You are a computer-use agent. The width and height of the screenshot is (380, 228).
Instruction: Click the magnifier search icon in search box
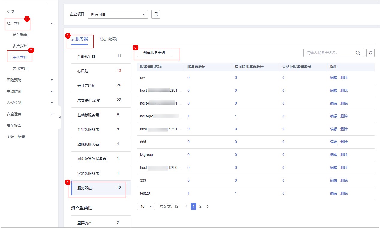tap(358, 53)
